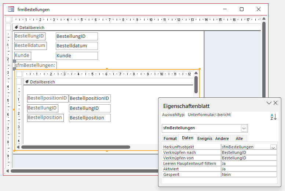Click the frmBestellungen form icon in title bar
Viewport: 285px width, 191px height.
pos(11,9)
